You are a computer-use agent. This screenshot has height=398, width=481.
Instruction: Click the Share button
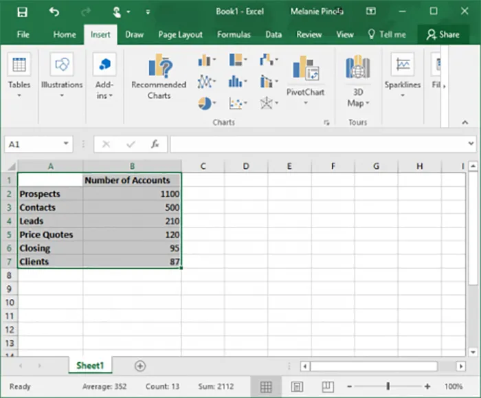[x=443, y=34]
